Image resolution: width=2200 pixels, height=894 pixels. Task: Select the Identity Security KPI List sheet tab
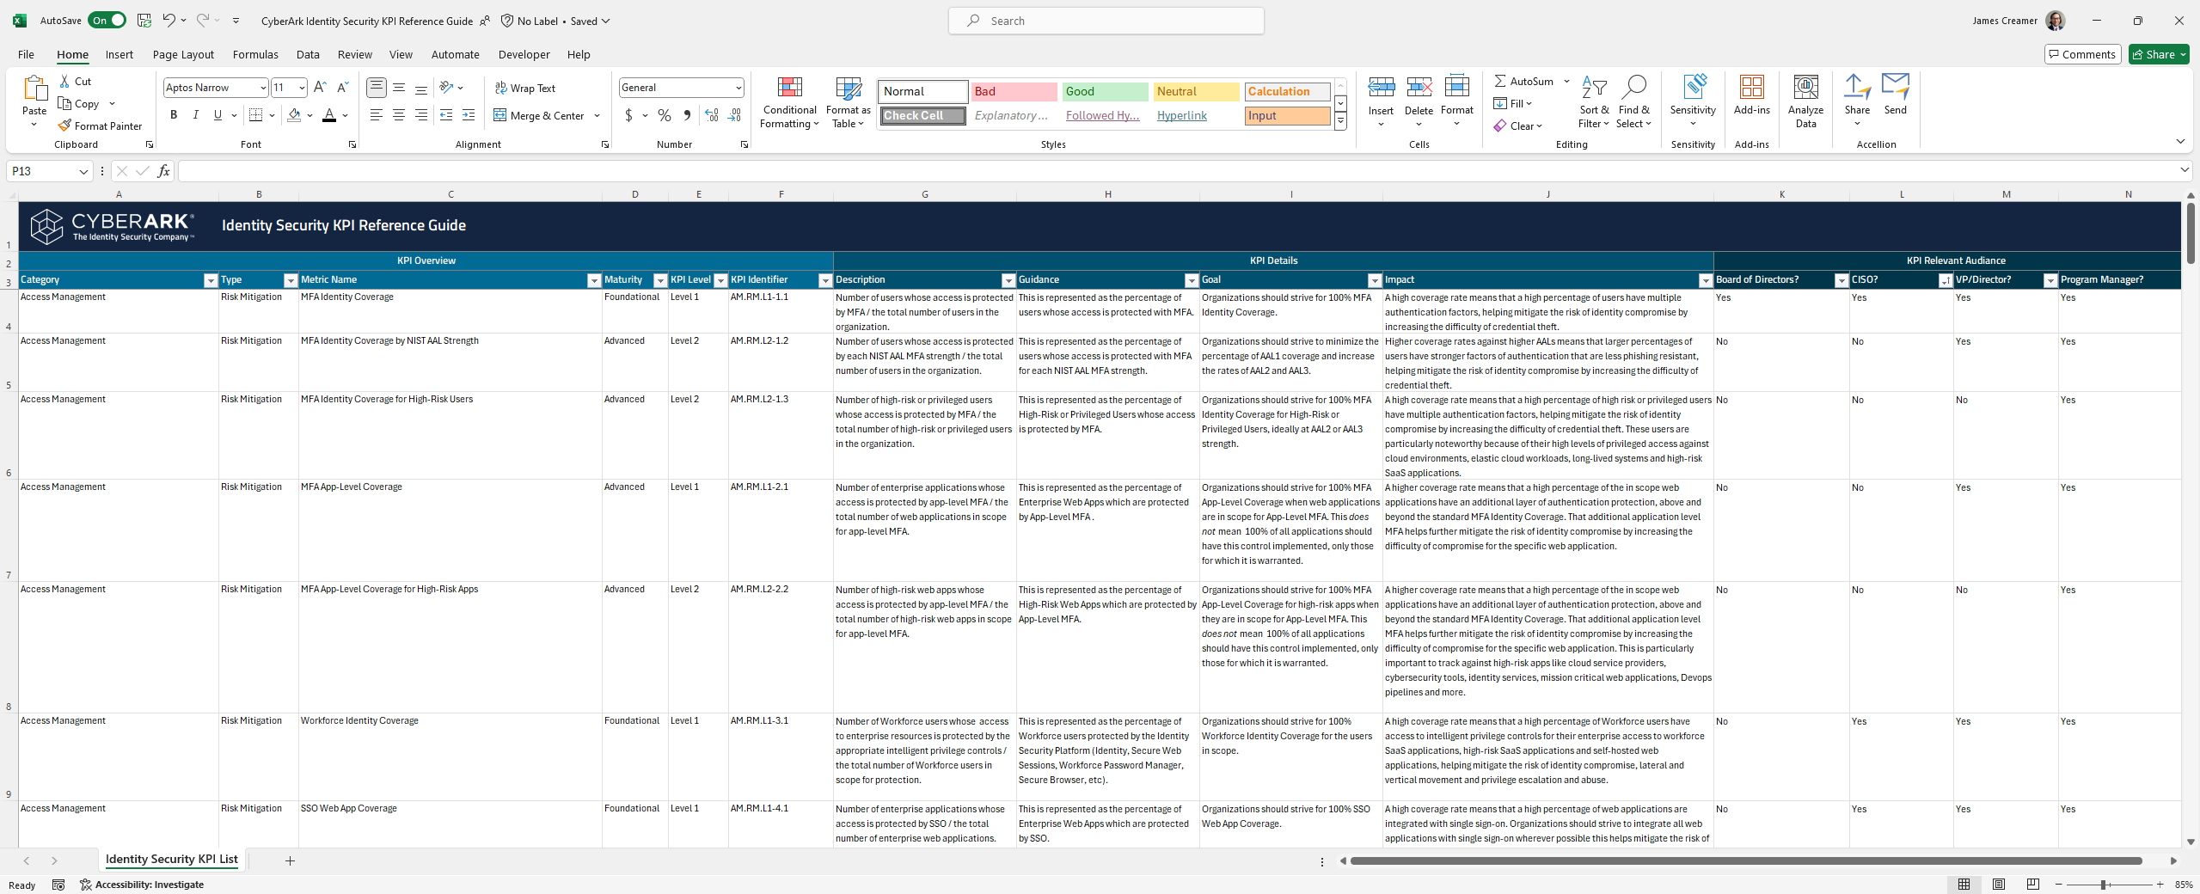171,860
